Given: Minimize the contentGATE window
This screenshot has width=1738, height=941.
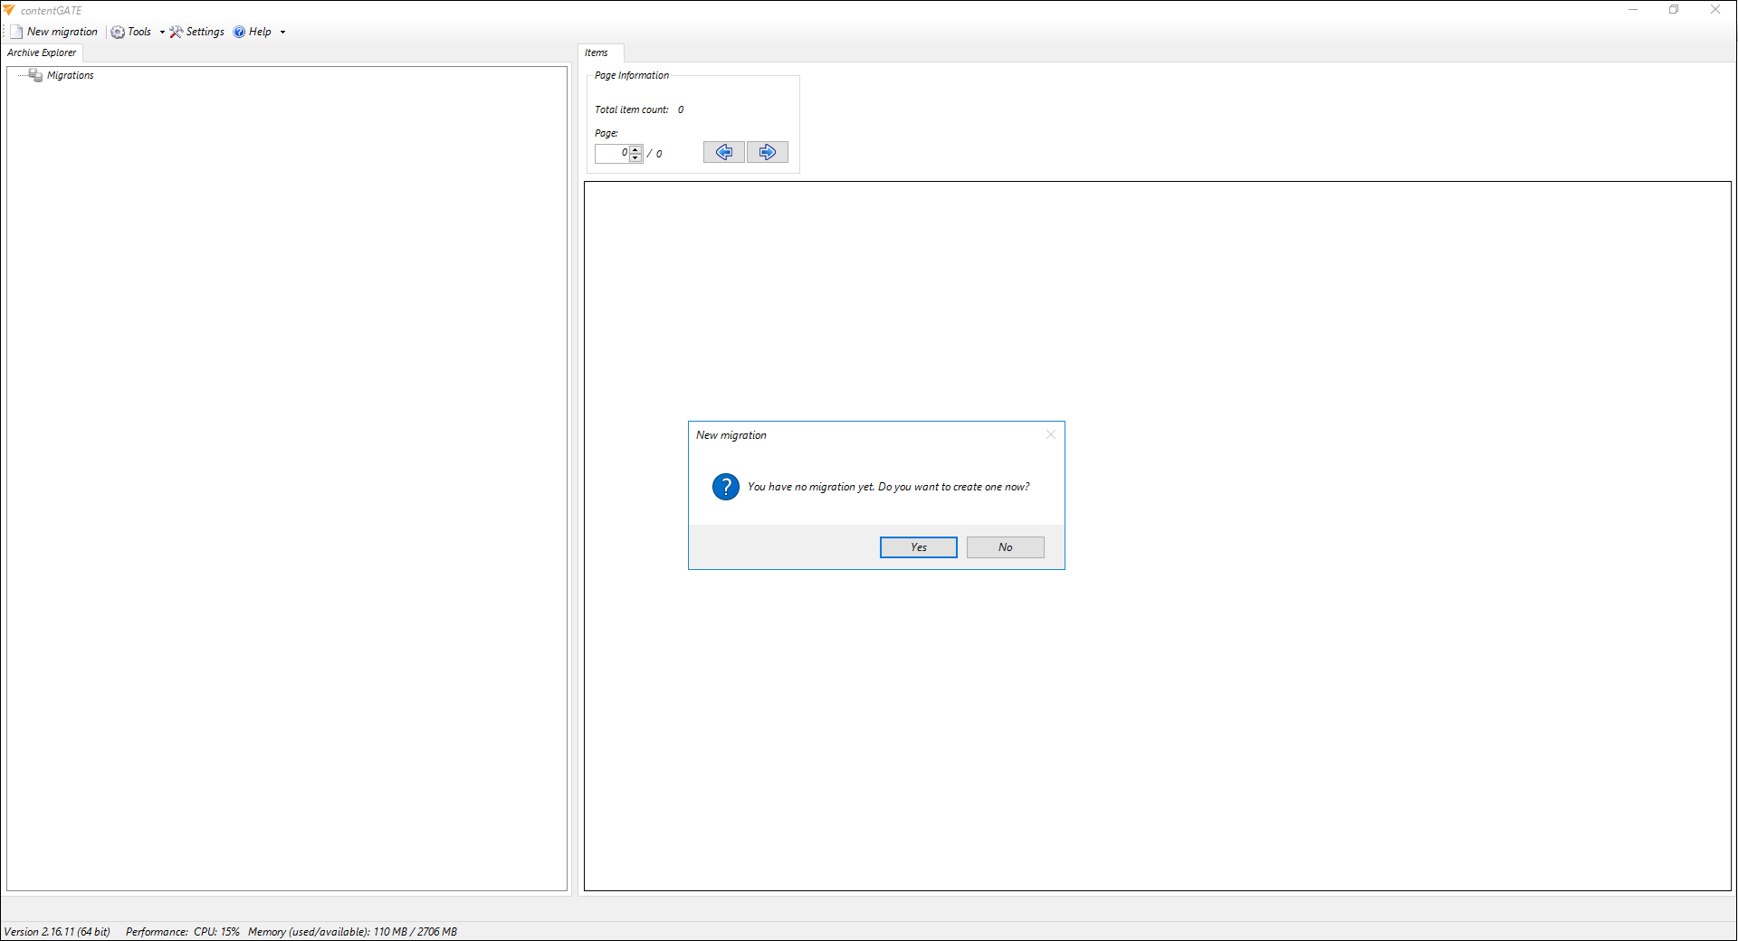Looking at the screenshot, I should (x=1633, y=10).
